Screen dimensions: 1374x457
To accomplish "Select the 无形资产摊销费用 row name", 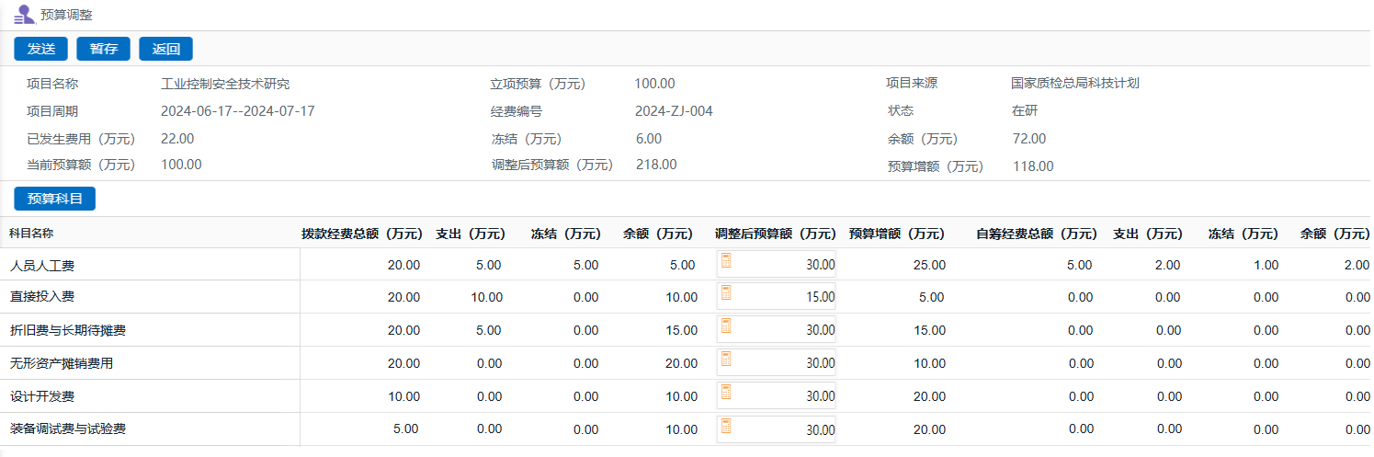I will (62, 364).
